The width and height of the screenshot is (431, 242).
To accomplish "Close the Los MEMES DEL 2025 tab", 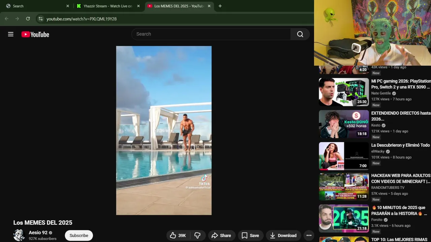I will pos(209,6).
